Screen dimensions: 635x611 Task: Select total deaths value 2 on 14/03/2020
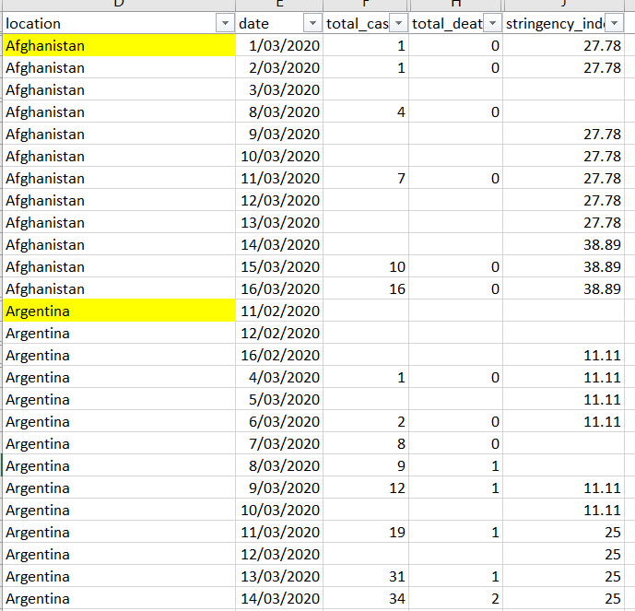[456, 598]
